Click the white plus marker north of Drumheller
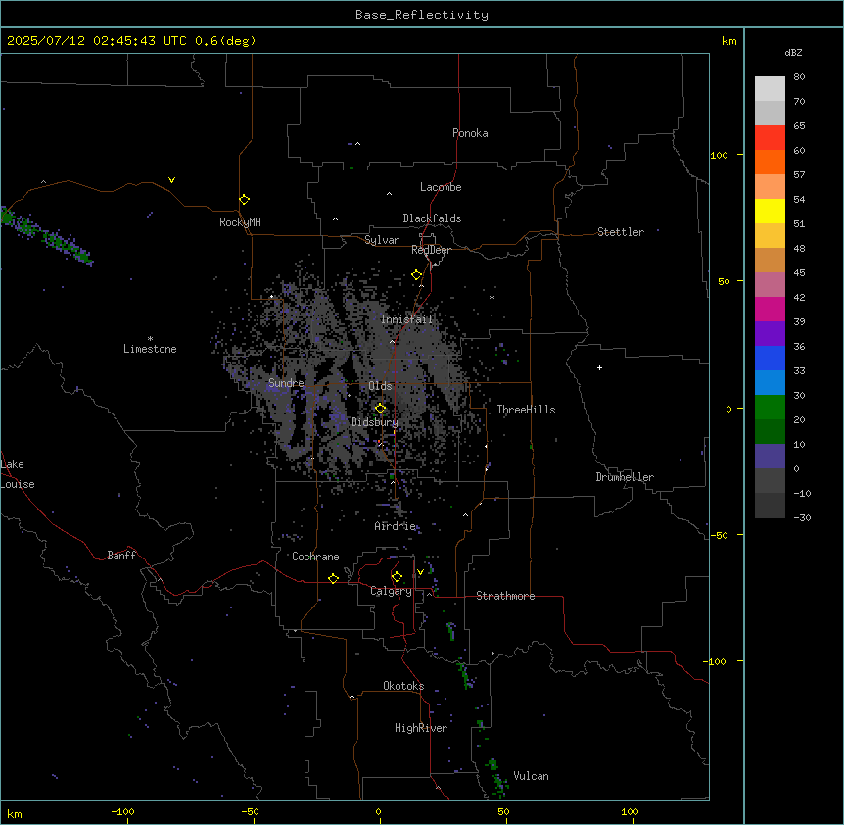 click(x=599, y=367)
